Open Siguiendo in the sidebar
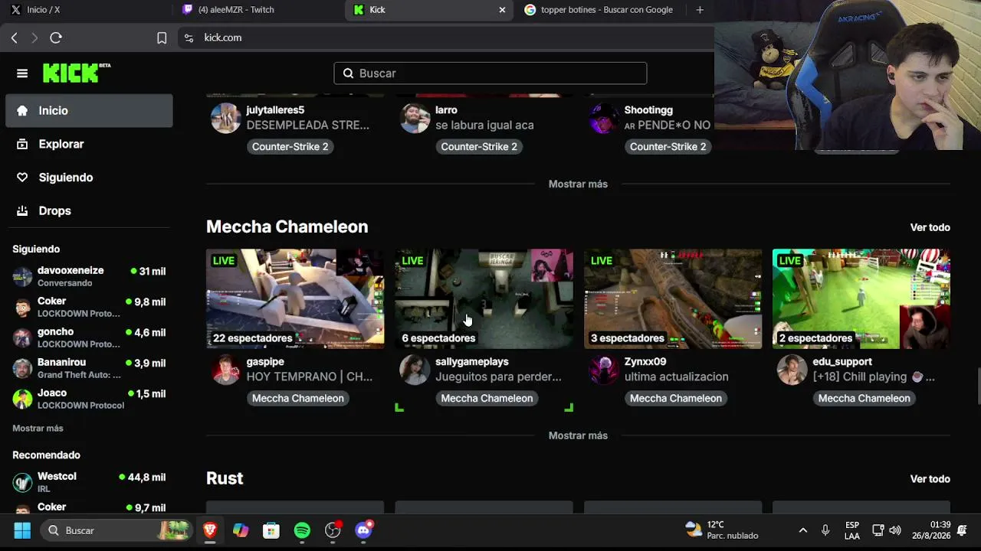 pos(89,178)
